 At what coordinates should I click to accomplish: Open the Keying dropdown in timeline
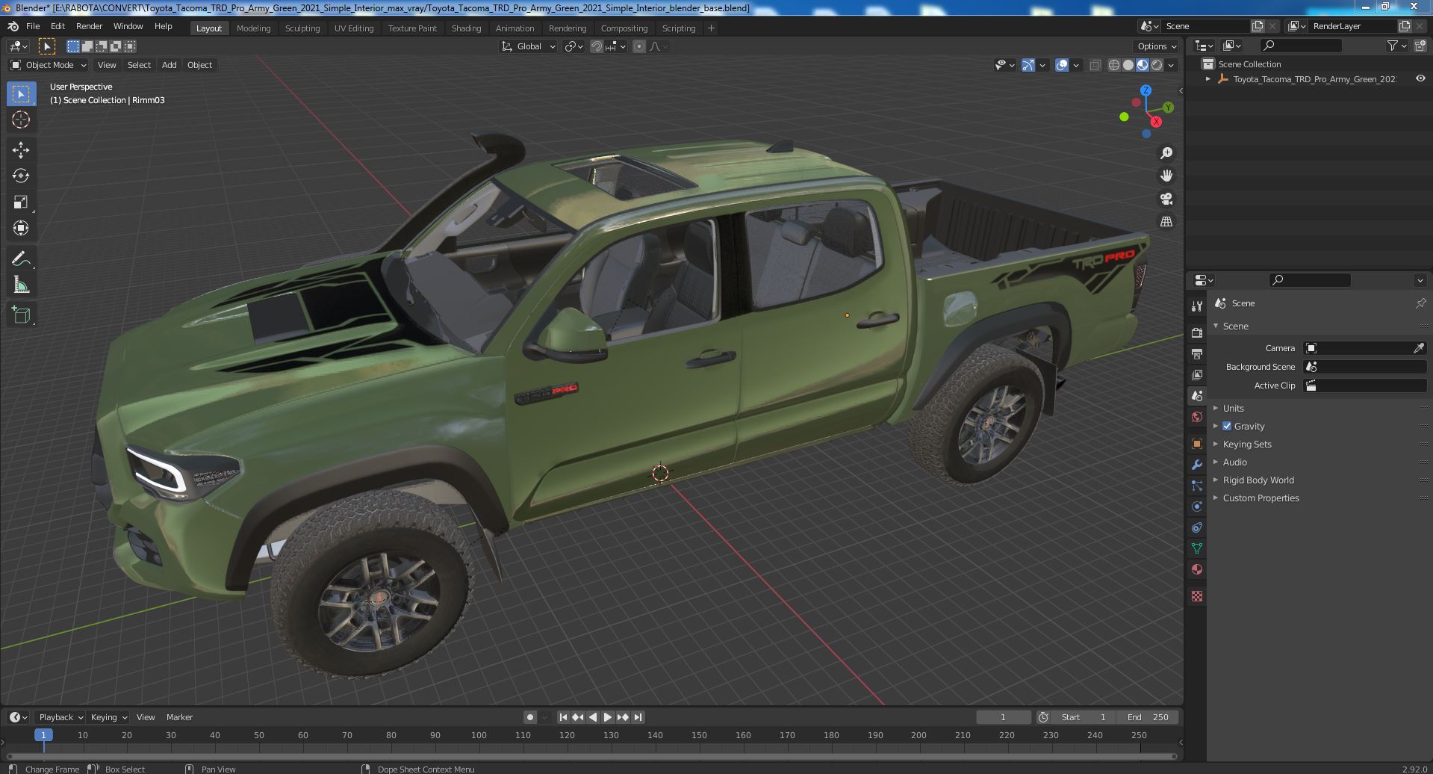tap(108, 717)
